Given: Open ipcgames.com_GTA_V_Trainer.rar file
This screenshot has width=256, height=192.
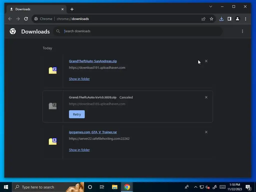Looking at the screenshot, I should click(93, 132).
